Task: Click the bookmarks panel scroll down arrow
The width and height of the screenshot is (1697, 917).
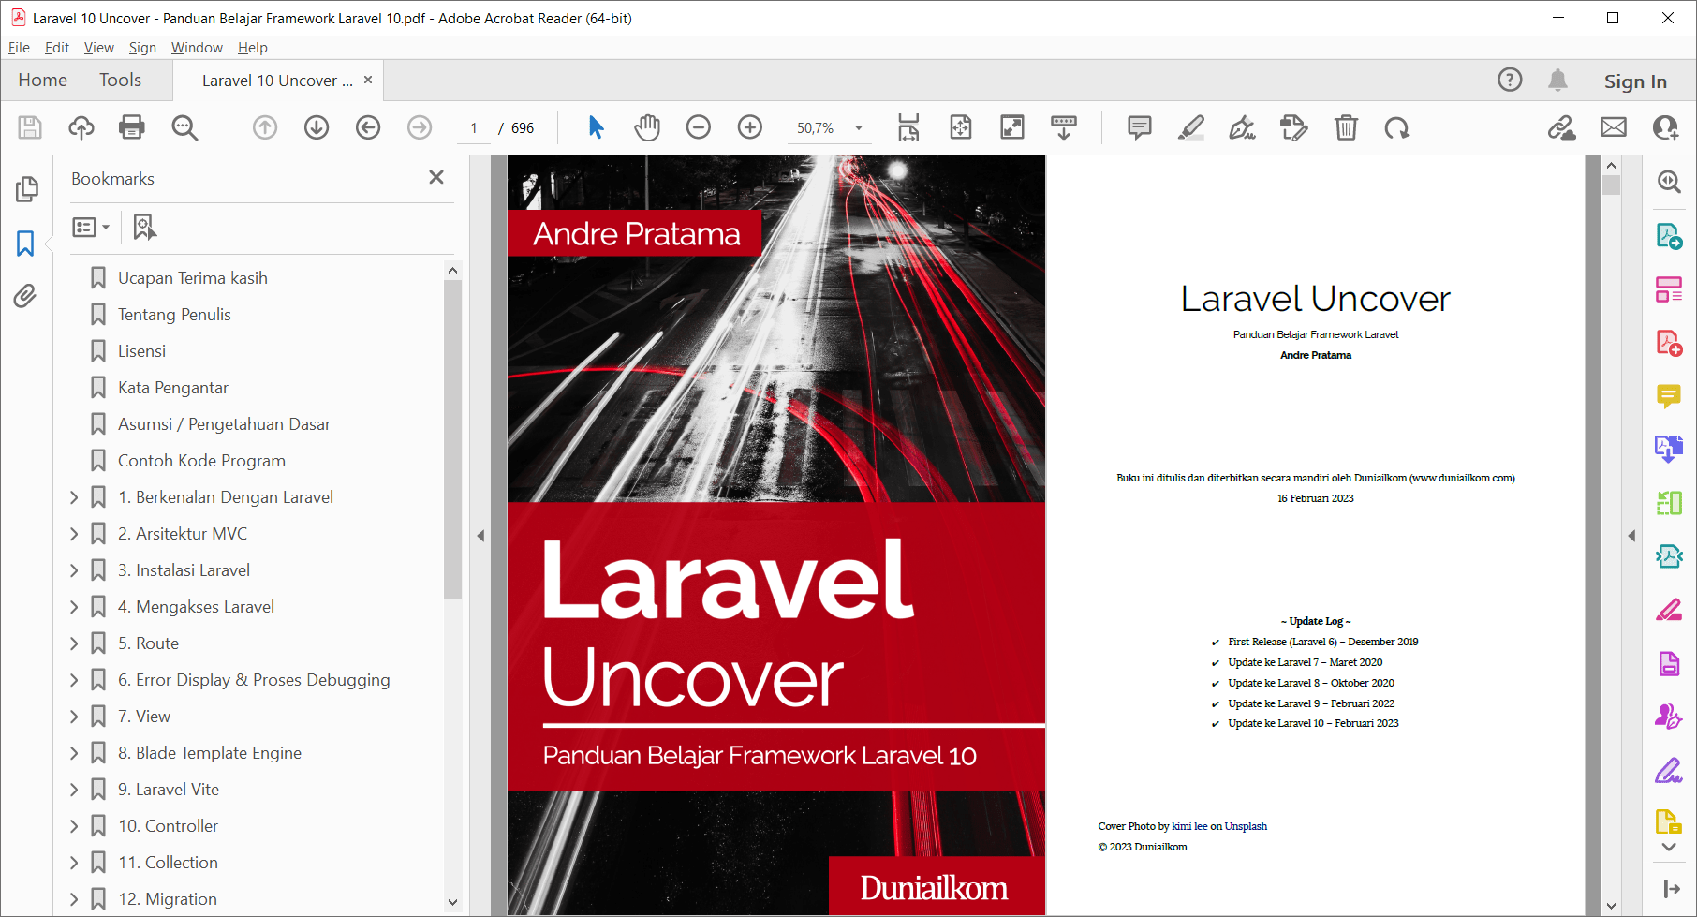Action: click(x=453, y=903)
